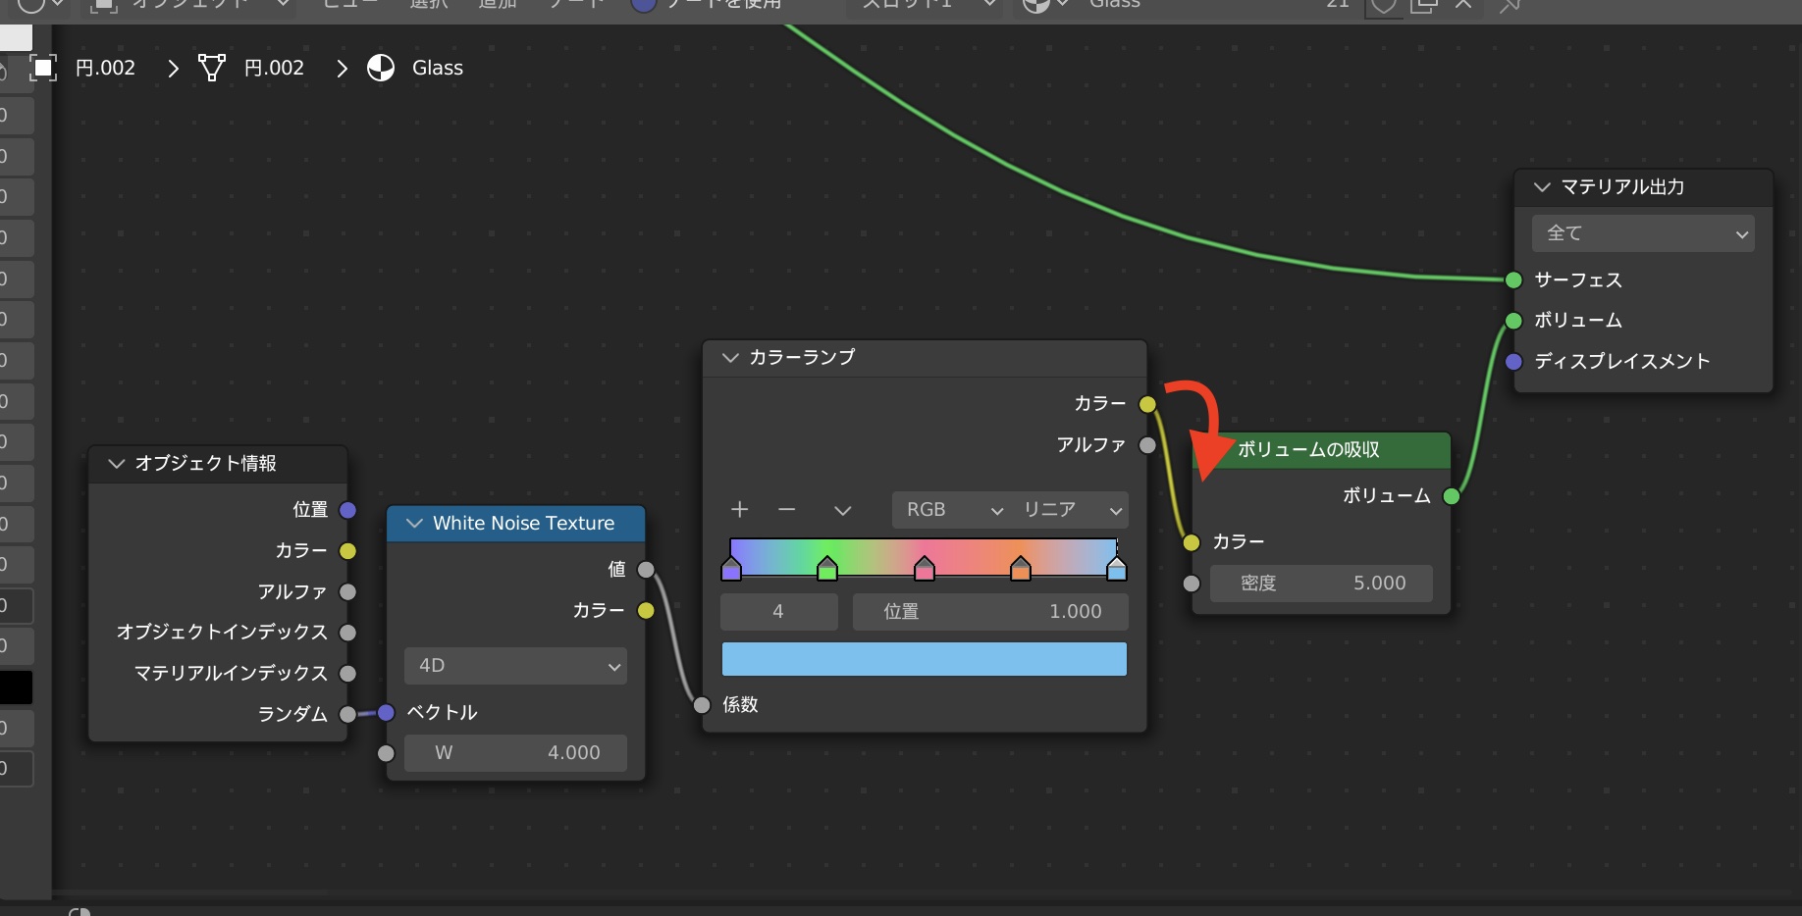This screenshot has width=1802, height=916.
Task: Select the green color stop on the ramp
Action: click(x=827, y=569)
